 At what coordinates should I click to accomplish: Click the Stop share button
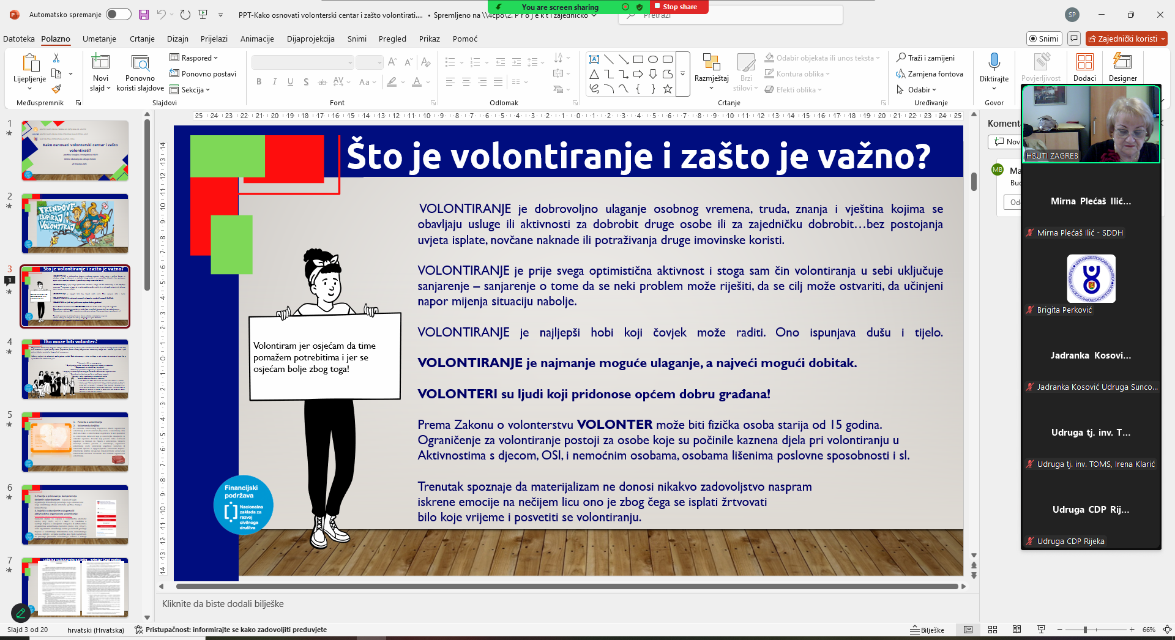[679, 7]
